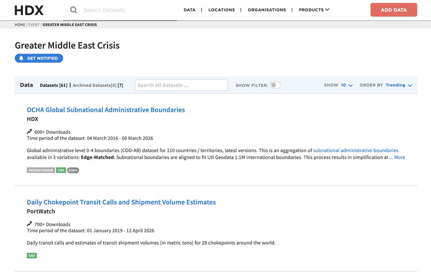Click CSV tag under PortWatch dataset

pos(32,256)
